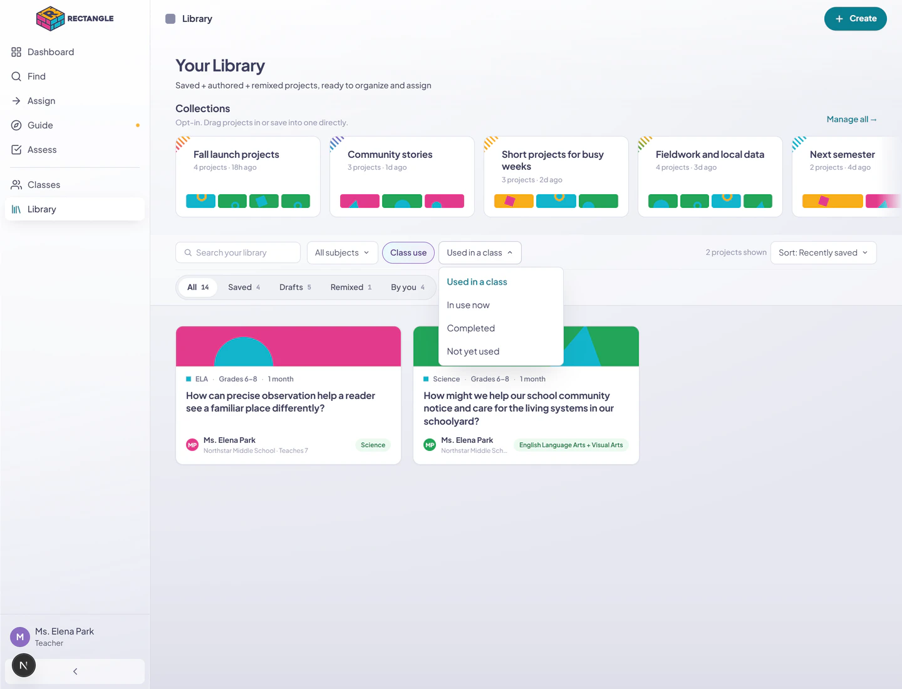
Task: Toggle the Class use filter chip
Action: click(x=408, y=253)
